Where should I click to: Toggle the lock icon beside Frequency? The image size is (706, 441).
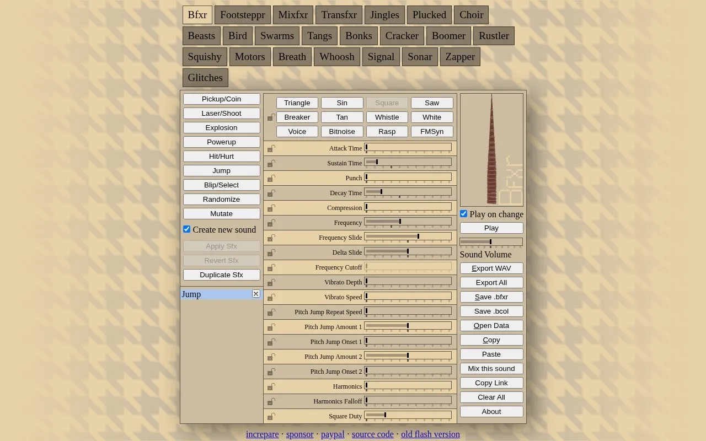point(271,223)
